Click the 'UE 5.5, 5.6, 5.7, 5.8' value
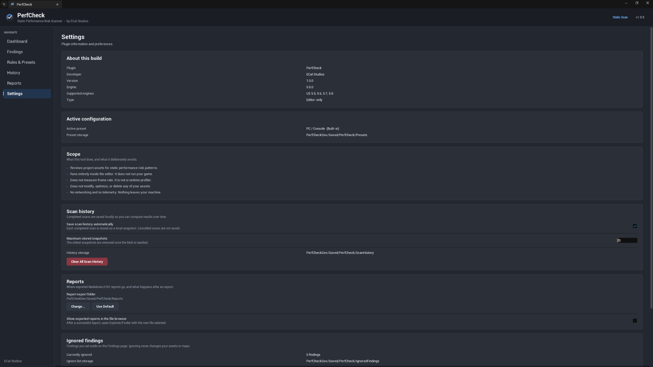 click(x=320, y=94)
